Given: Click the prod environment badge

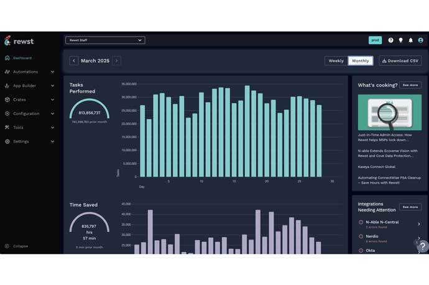Looking at the screenshot, I should pyautogui.click(x=375, y=40).
